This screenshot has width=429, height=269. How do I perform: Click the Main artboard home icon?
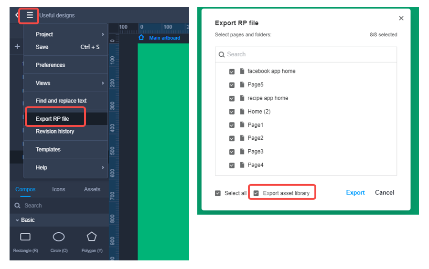(141, 38)
